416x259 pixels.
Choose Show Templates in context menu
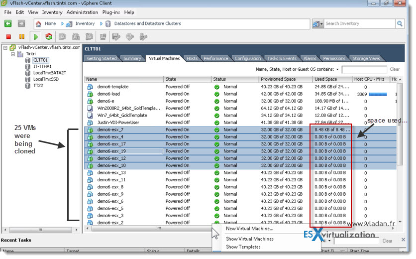[243, 247]
